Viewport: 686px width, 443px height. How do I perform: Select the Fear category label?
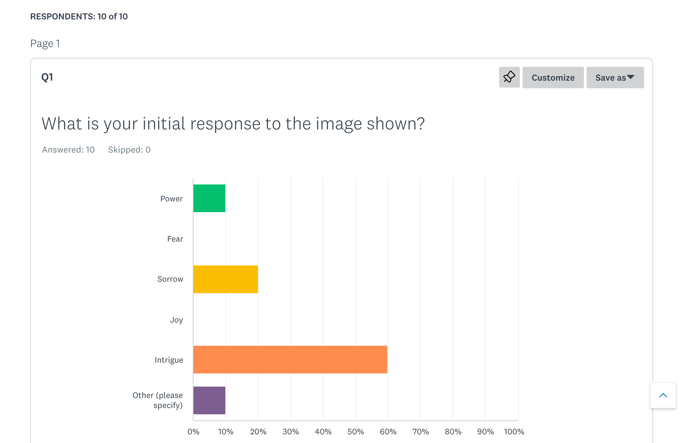(x=175, y=239)
